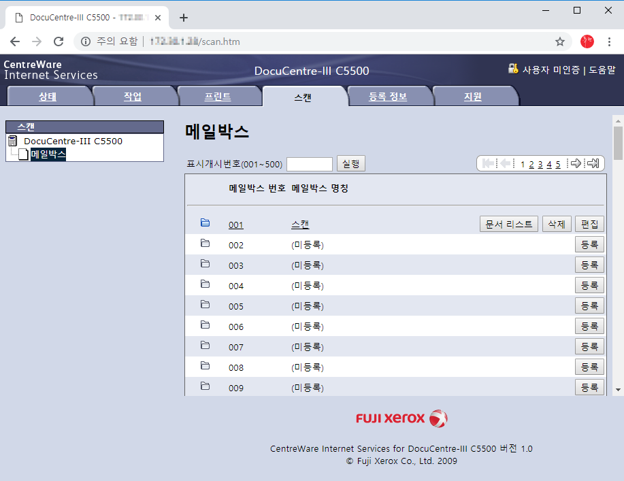Click the 메일박스 page icon in tree

[x=23, y=154]
